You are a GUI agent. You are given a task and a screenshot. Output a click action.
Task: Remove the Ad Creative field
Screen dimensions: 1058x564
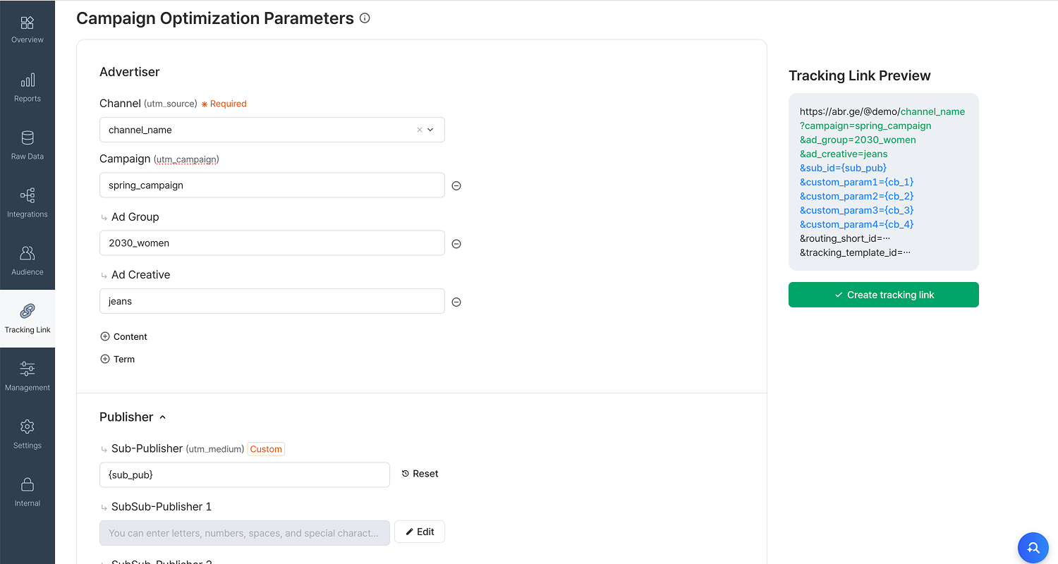[x=456, y=302]
